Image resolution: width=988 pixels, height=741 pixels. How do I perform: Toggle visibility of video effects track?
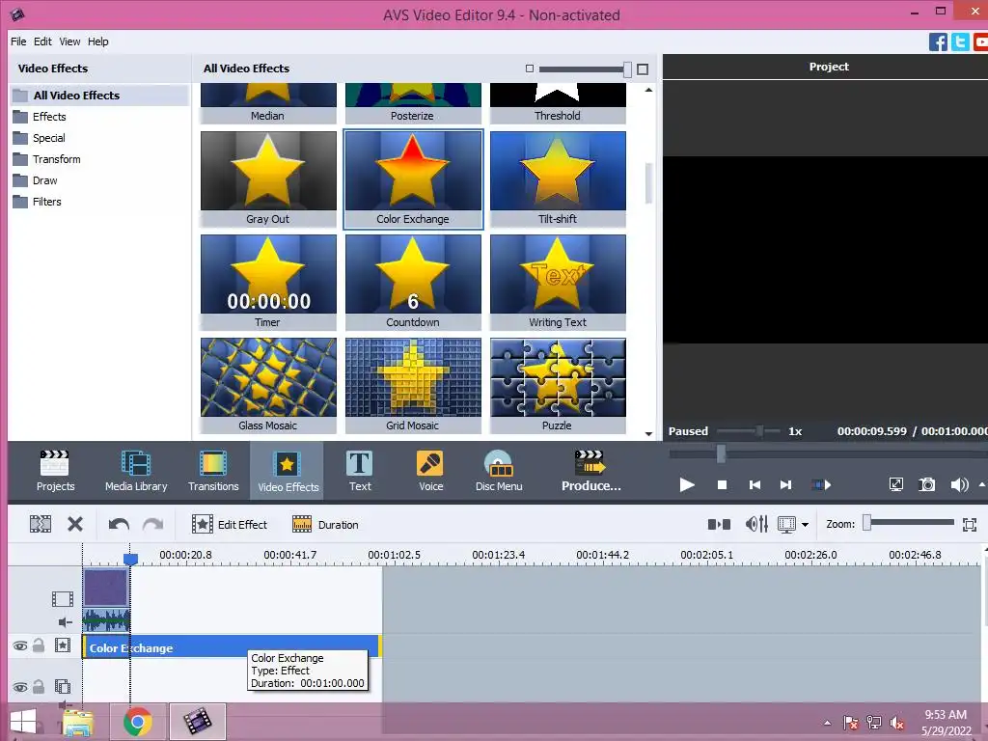20,645
